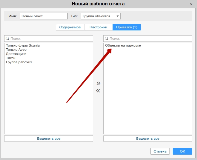
Task: Select Группа рабочих in the left list
Action: pyautogui.click(x=19, y=62)
